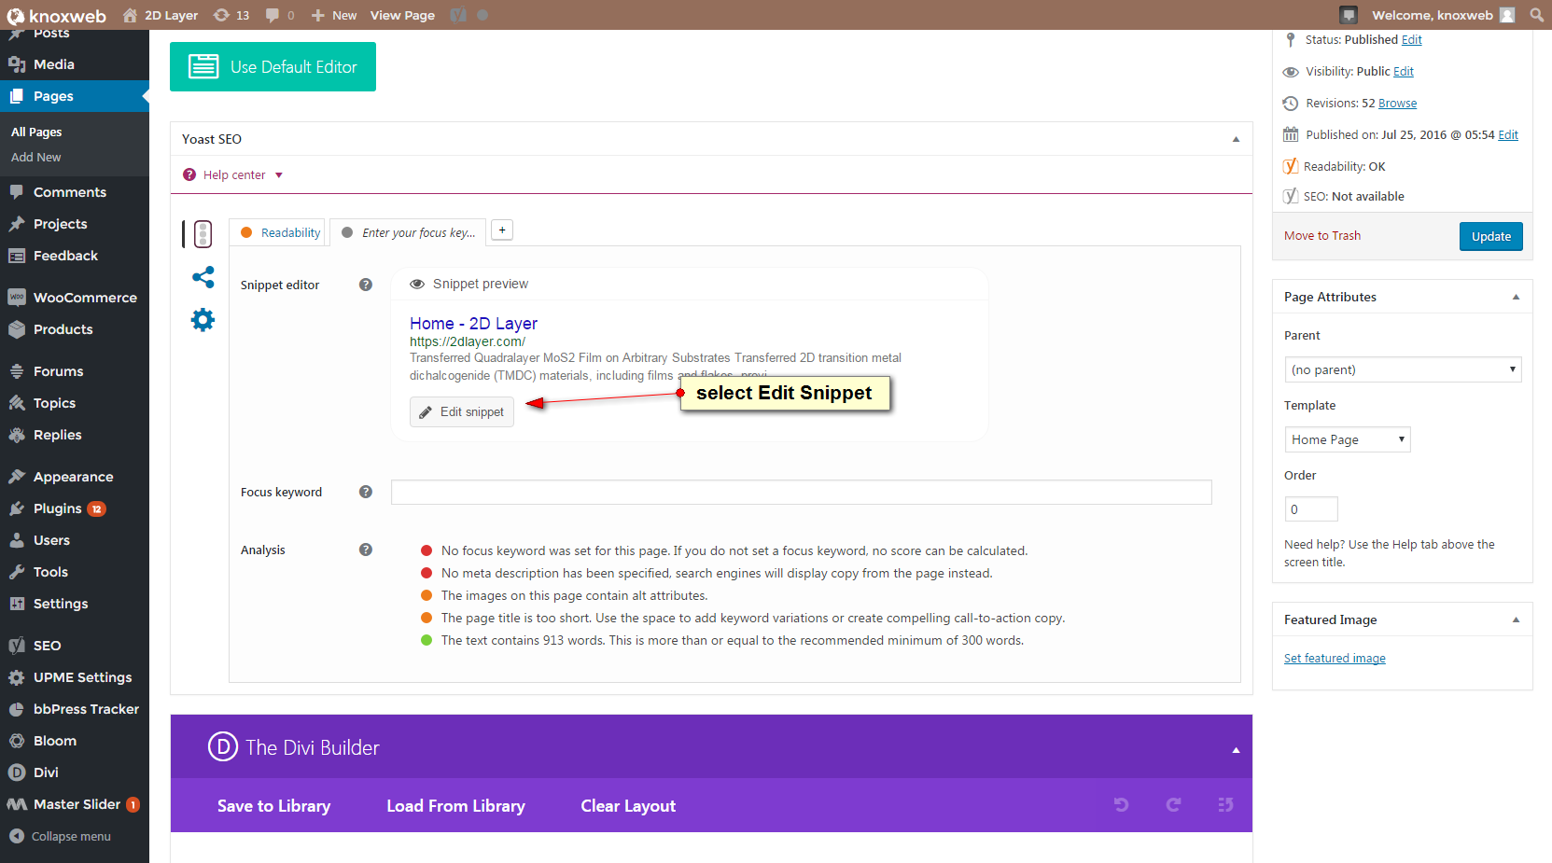The height and width of the screenshot is (863, 1552).
Task: Open the Yoast SEO icon in admin bar
Action: tap(458, 15)
